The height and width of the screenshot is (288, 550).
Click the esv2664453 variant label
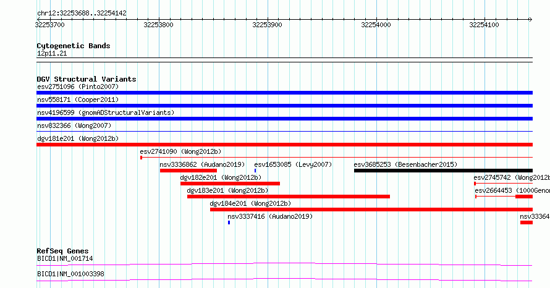[x=512, y=190]
